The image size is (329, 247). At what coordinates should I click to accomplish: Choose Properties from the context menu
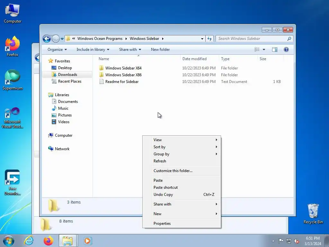[x=182, y=224]
